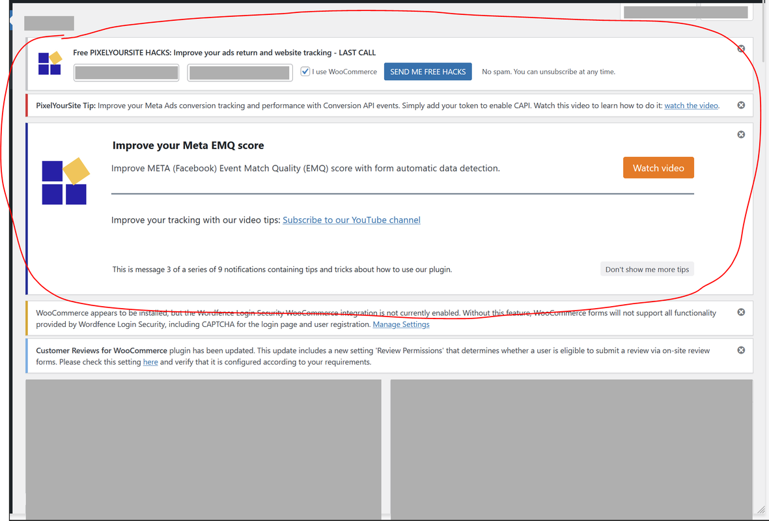Focus the second input field in hacks banner
The width and height of the screenshot is (769, 521).
[x=240, y=72]
